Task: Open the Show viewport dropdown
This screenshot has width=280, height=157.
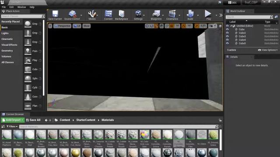Action: (87, 26)
